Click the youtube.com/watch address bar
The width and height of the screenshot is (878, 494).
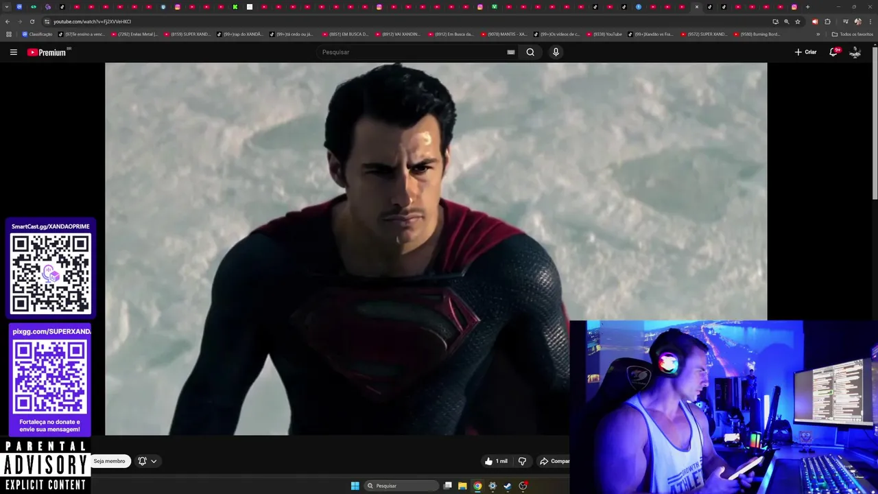tap(405, 21)
